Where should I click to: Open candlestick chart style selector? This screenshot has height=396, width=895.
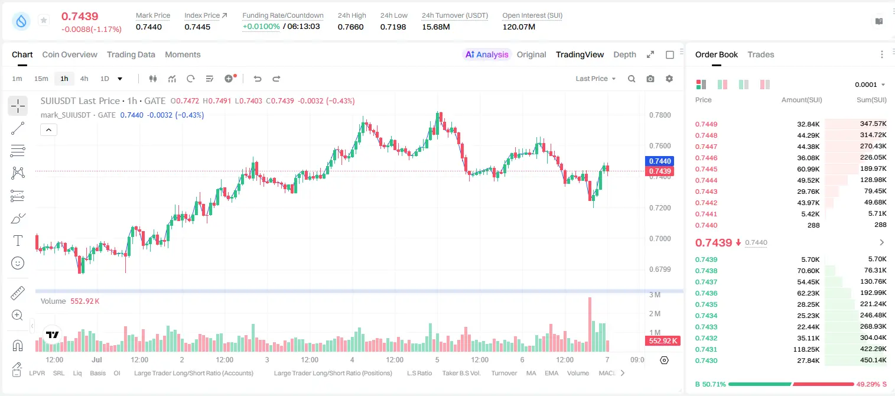154,79
